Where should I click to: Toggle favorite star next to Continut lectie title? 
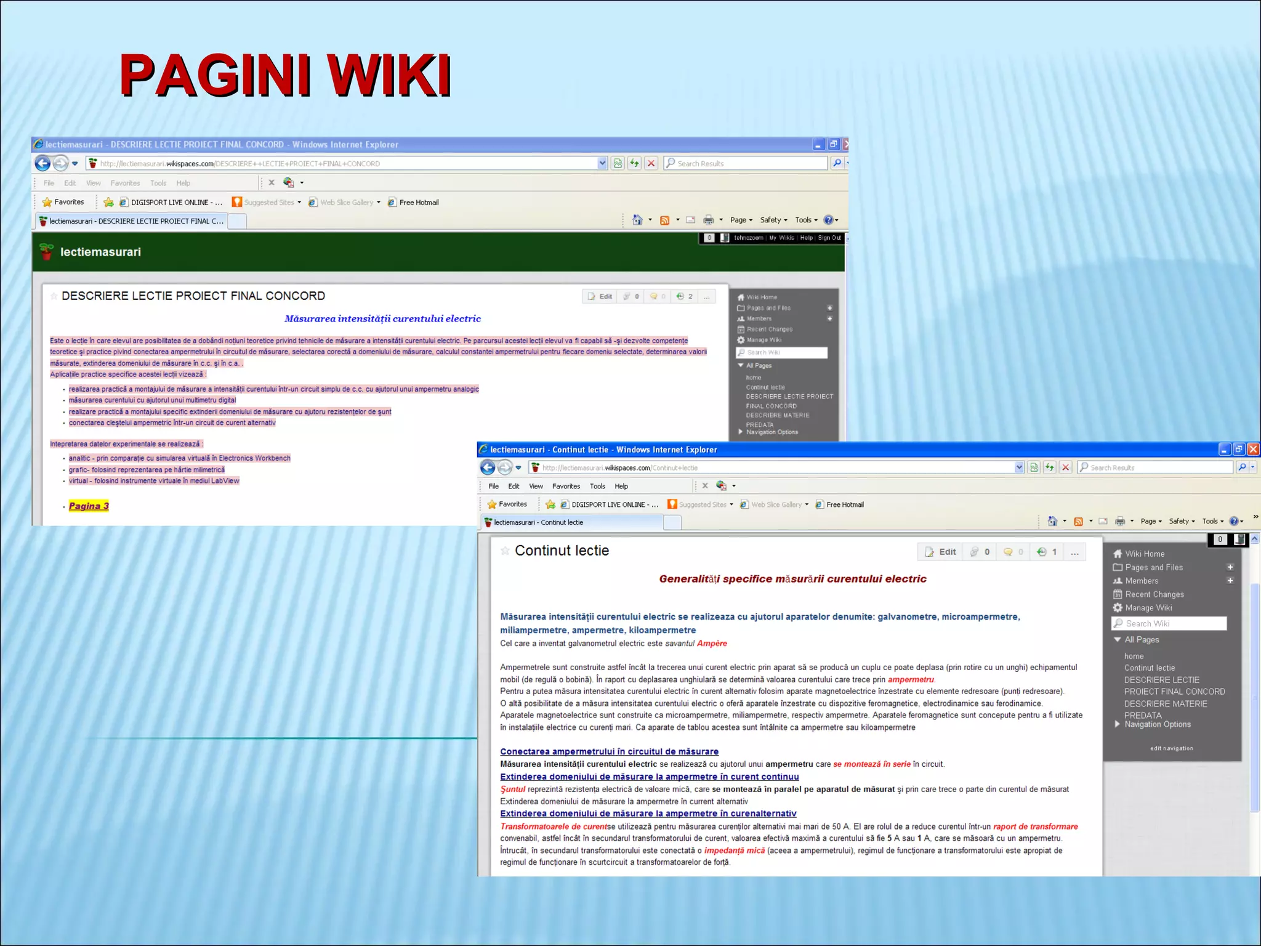pos(505,551)
